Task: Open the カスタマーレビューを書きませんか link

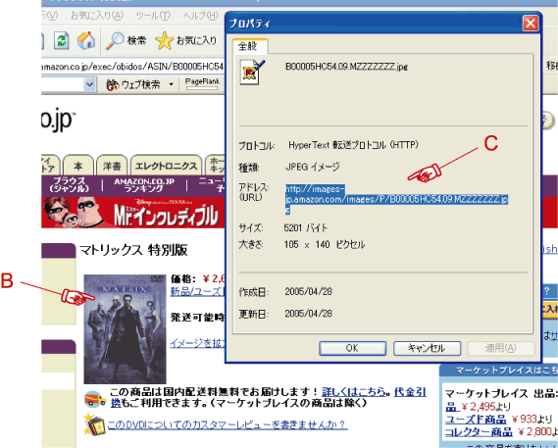Action: (228, 424)
